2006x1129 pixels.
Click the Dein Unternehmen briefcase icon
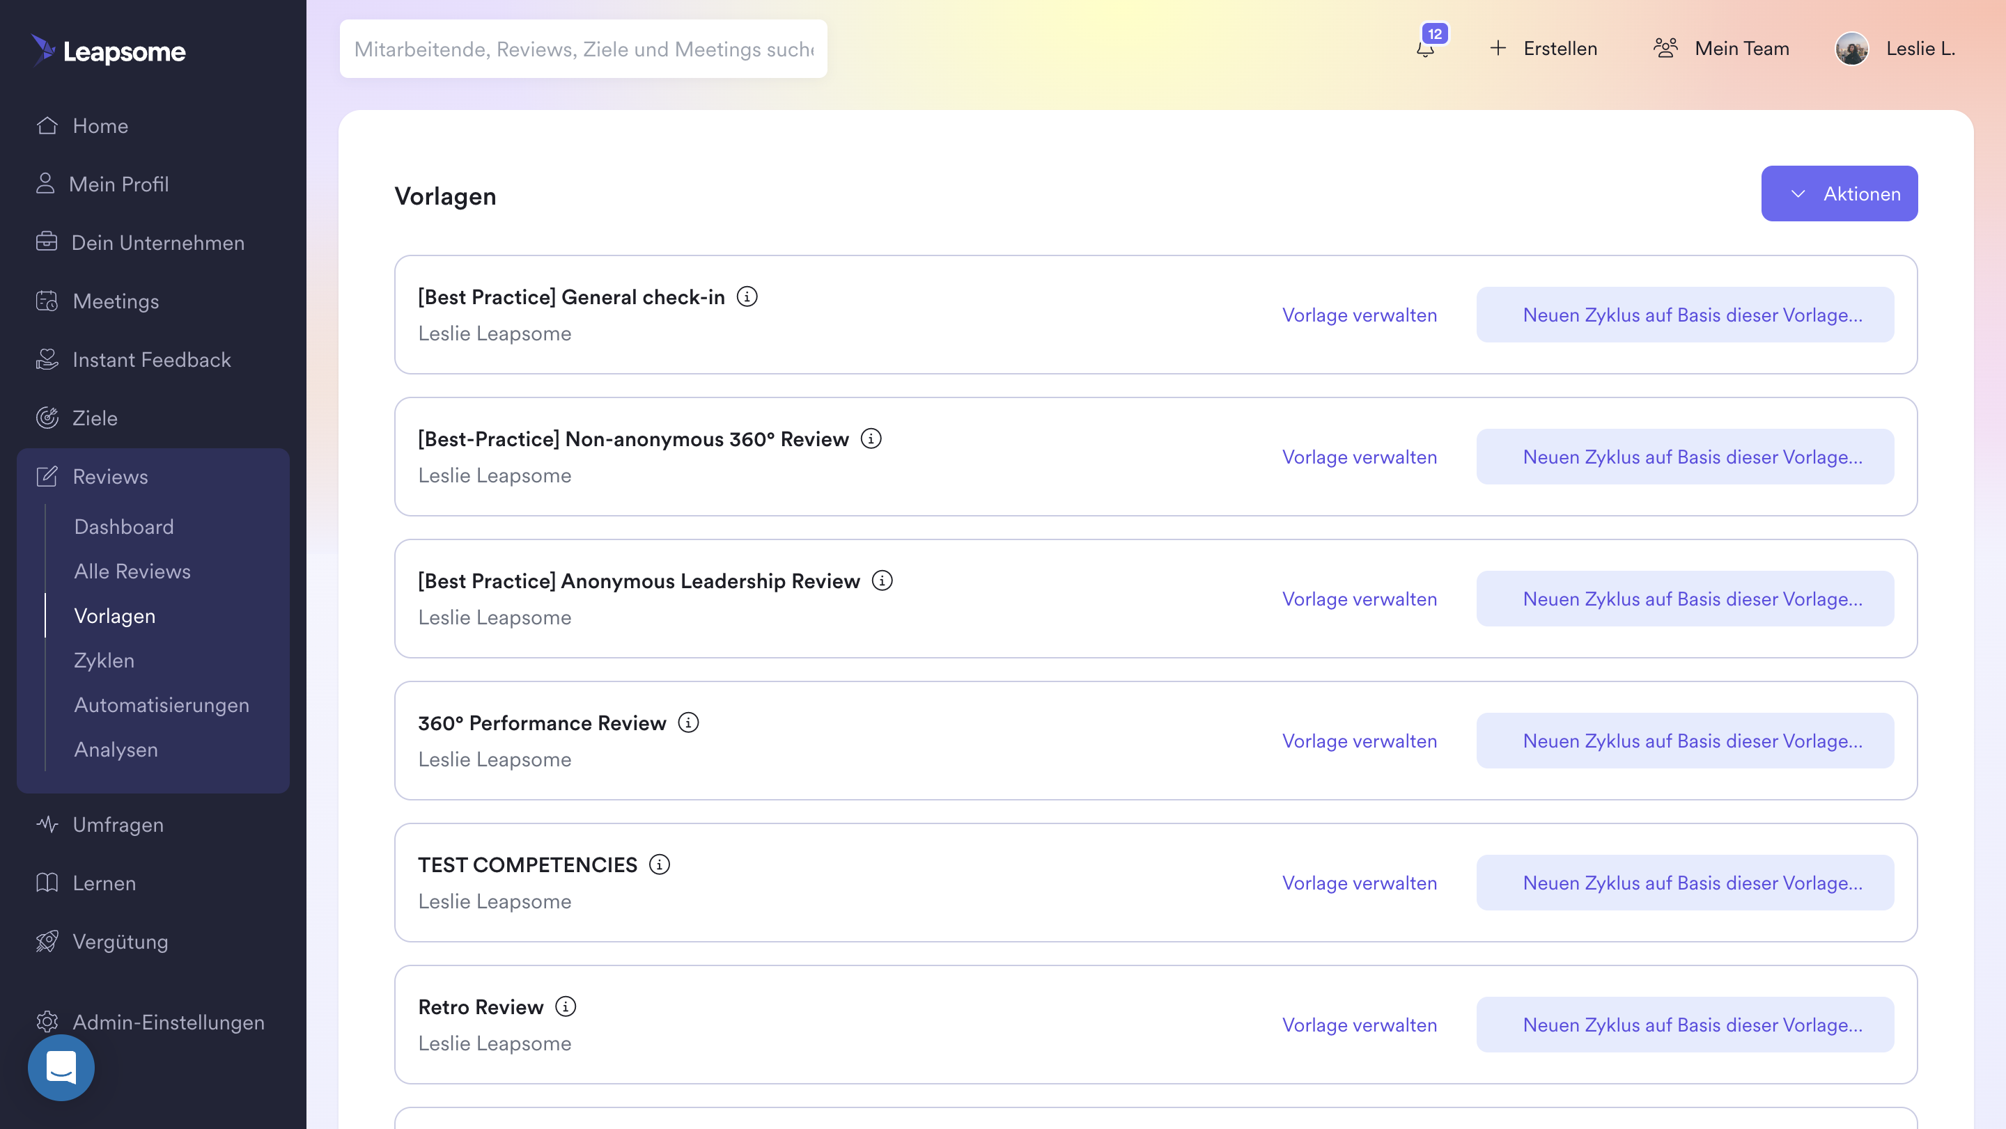[x=46, y=242]
